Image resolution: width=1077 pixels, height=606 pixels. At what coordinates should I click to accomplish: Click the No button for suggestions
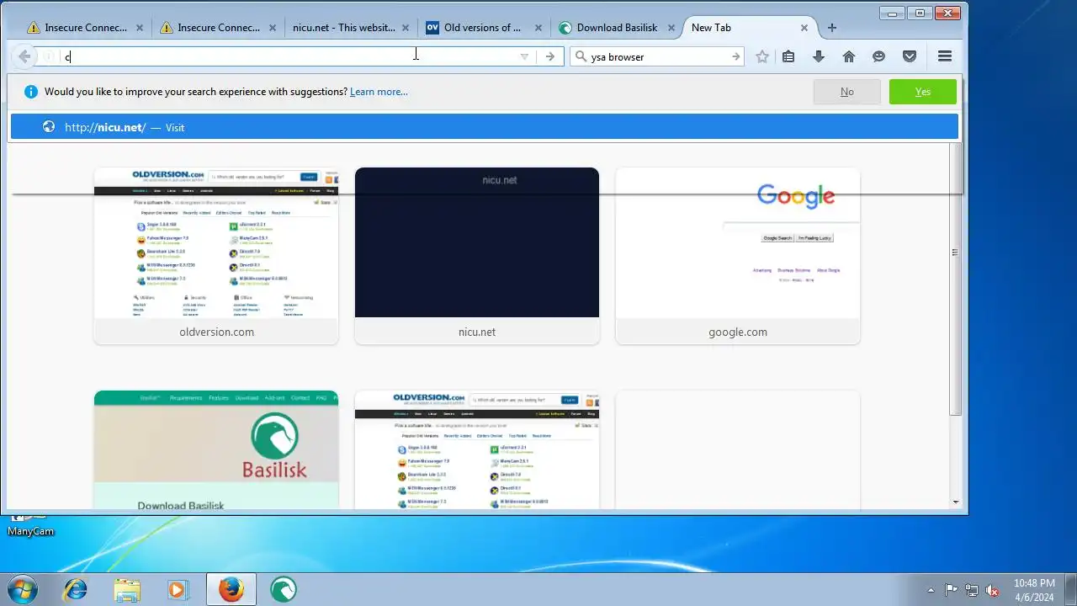(847, 92)
